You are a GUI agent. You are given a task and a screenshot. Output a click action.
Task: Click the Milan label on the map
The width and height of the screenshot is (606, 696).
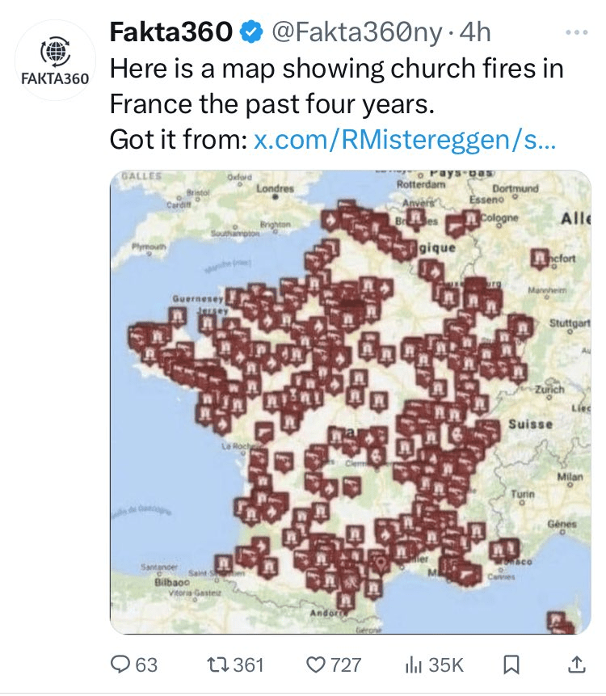click(569, 478)
